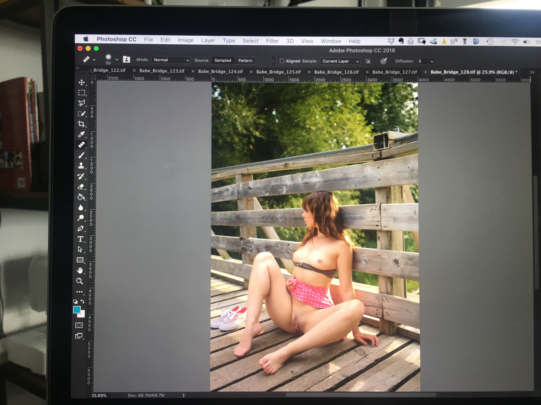Open the Filter menu
Viewport: 541px width, 405px height.
[272, 41]
